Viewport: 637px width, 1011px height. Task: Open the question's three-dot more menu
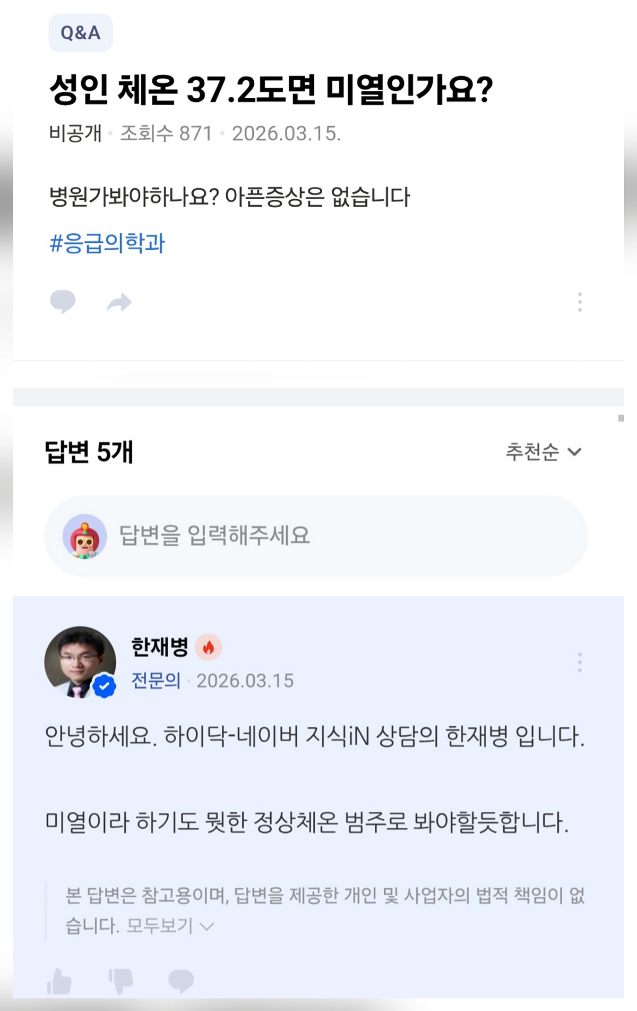coord(580,302)
